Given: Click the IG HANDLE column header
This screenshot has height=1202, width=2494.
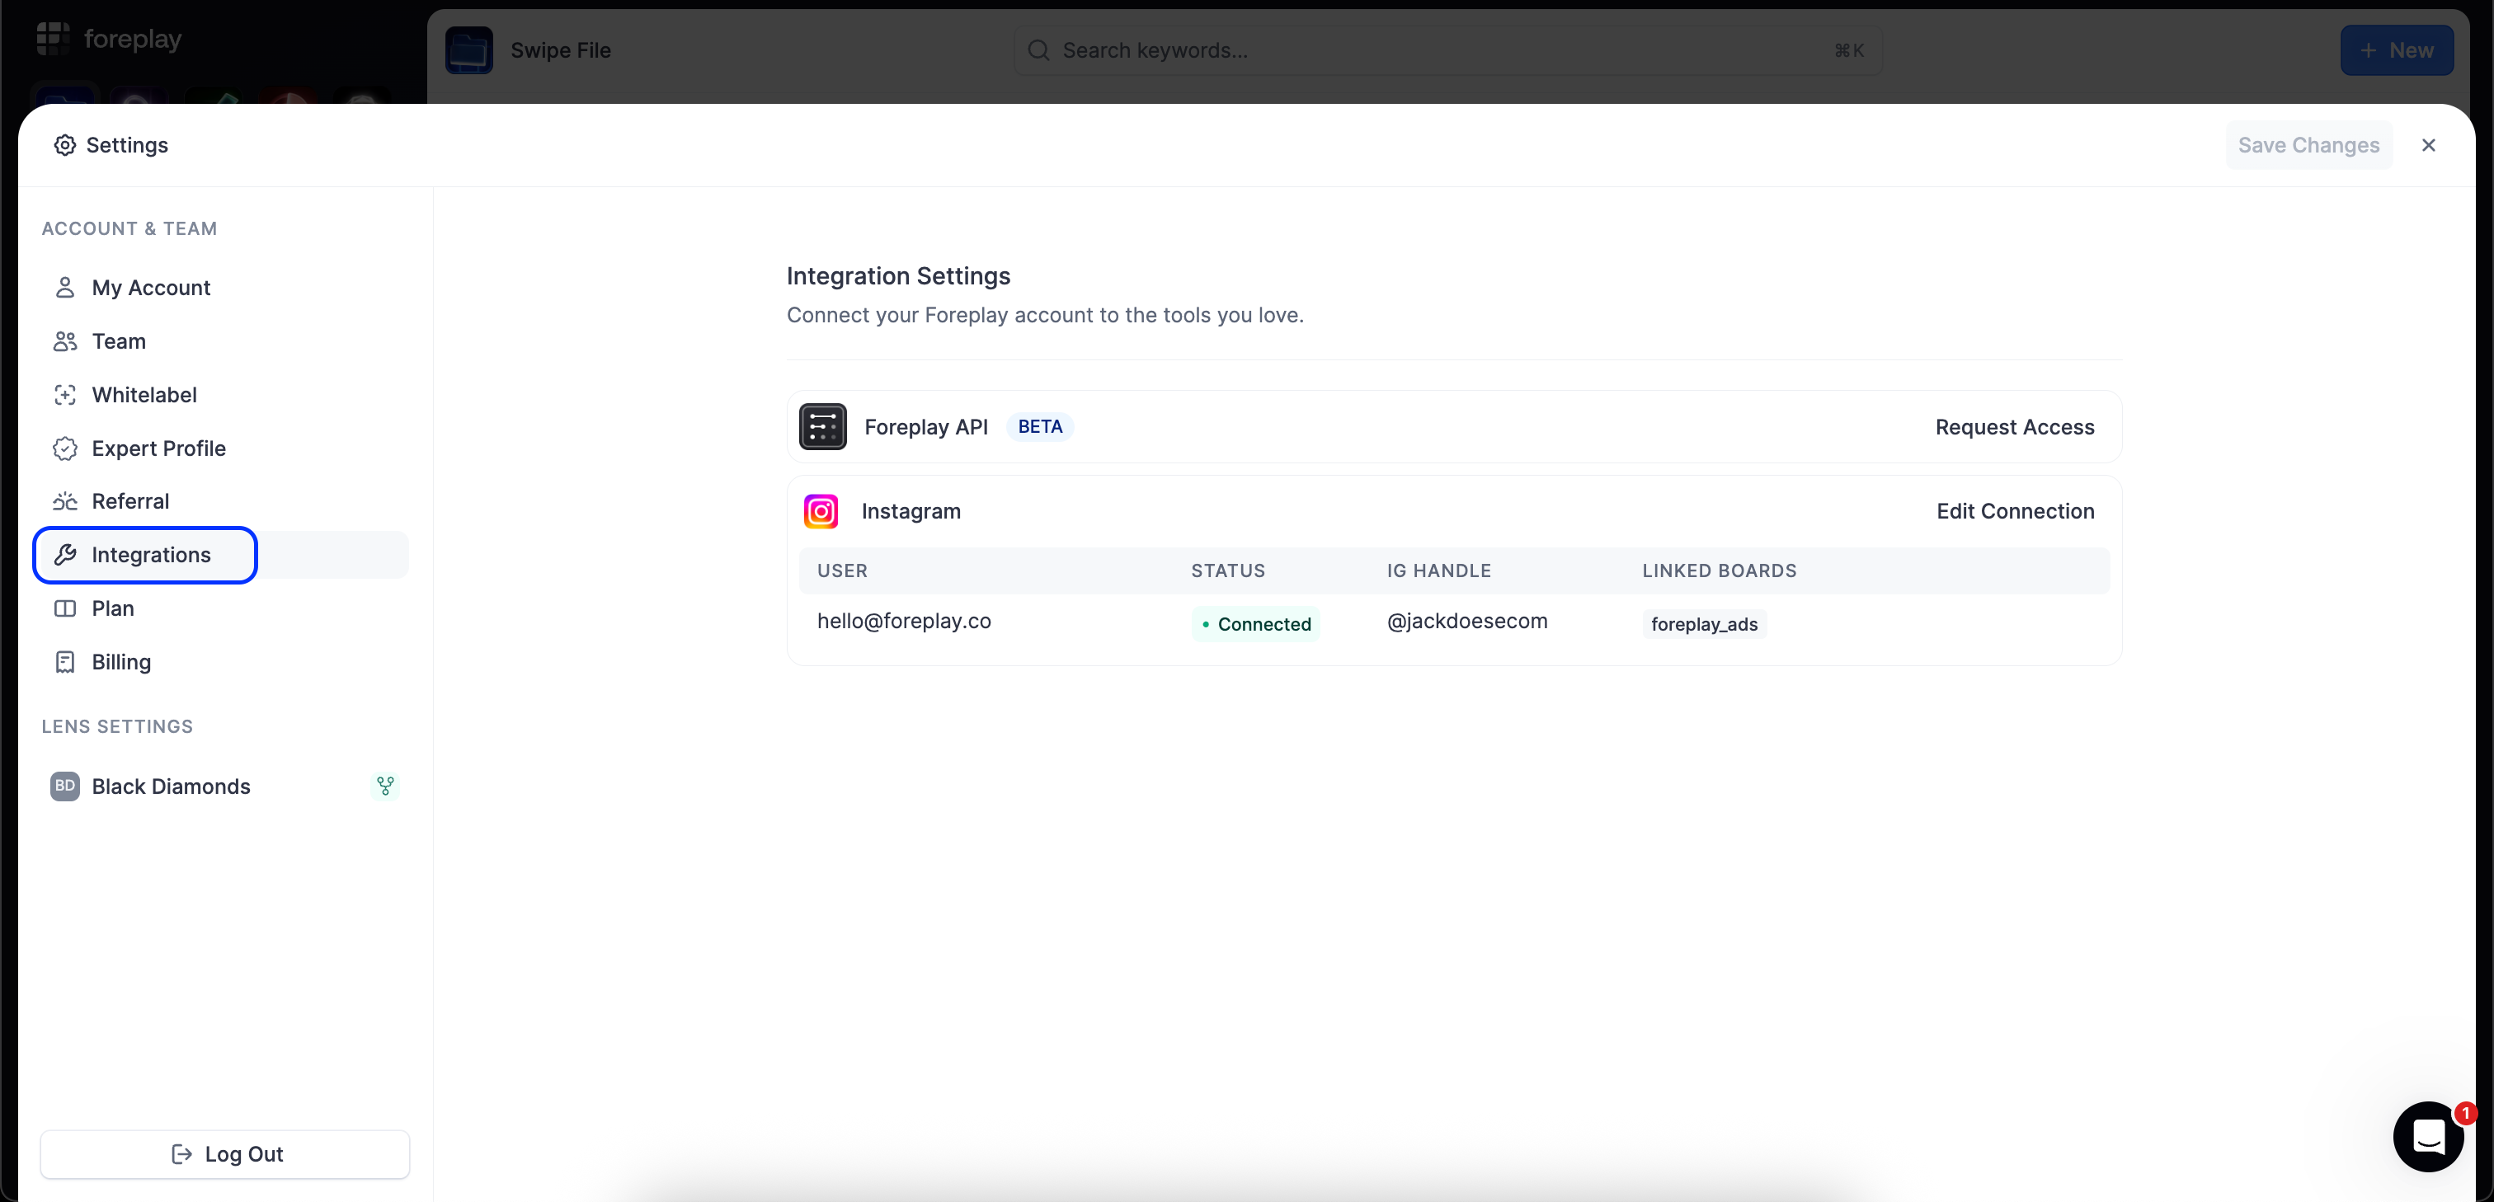Looking at the screenshot, I should click(x=1438, y=571).
